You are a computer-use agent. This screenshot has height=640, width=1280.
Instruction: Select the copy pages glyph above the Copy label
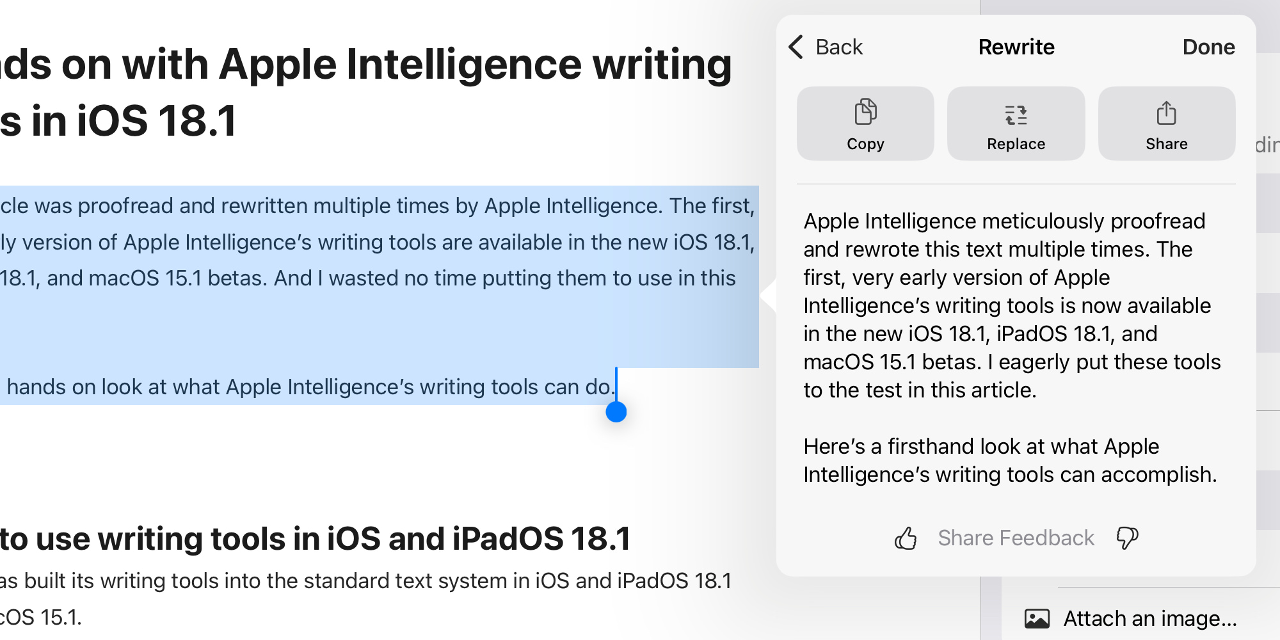(x=865, y=111)
